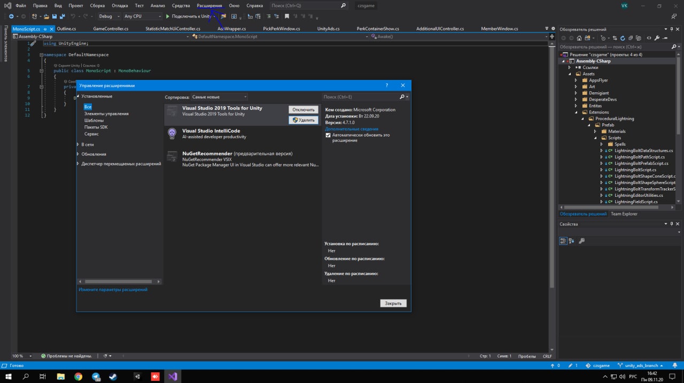Screen dimensions: 684x383
Task: Open the 'Дополнительные сведения' link
Action: point(352,129)
